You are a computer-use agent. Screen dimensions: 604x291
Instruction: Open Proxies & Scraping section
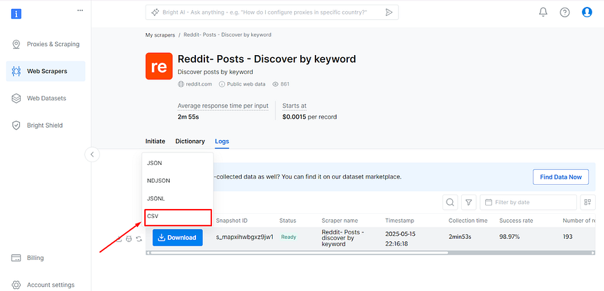(x=46, y=44)
